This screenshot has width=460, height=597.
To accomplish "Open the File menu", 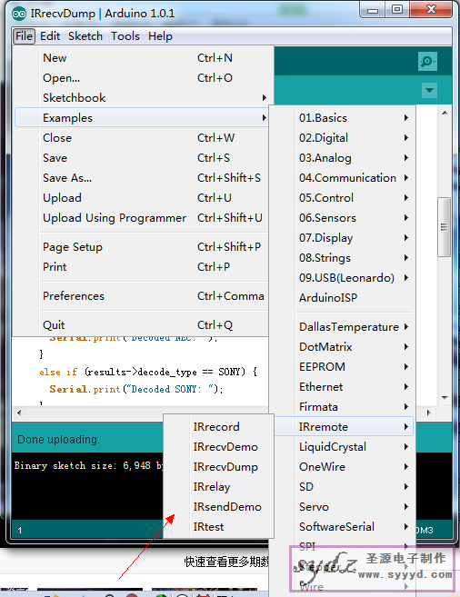I will point(24,36).
